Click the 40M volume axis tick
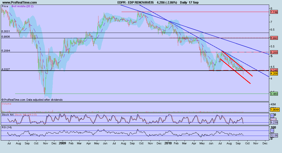 pyautogui.click(x=273, y=104)
